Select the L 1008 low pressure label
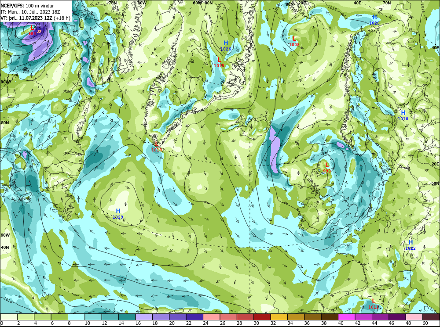The width and height of the screenshot is (440, 327). [x=294, y=41]
